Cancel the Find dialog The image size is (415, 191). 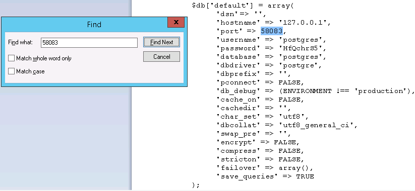pyautogui.click(x=161, y=56)
